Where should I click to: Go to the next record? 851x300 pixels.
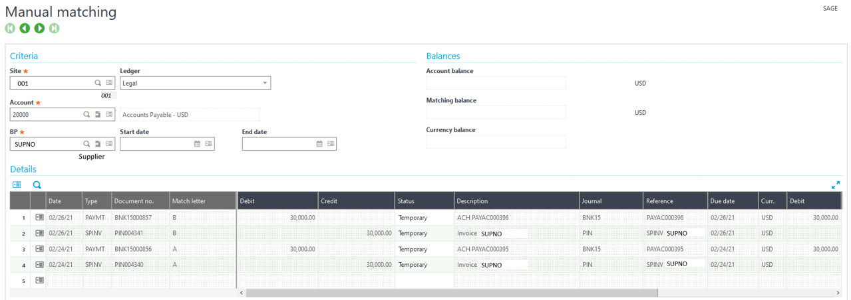(39, 28)
